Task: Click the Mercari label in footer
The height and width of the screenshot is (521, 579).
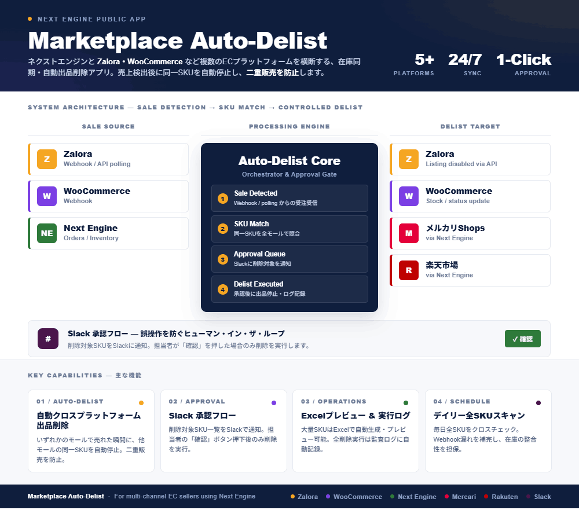Action: (x=464, y=497)
